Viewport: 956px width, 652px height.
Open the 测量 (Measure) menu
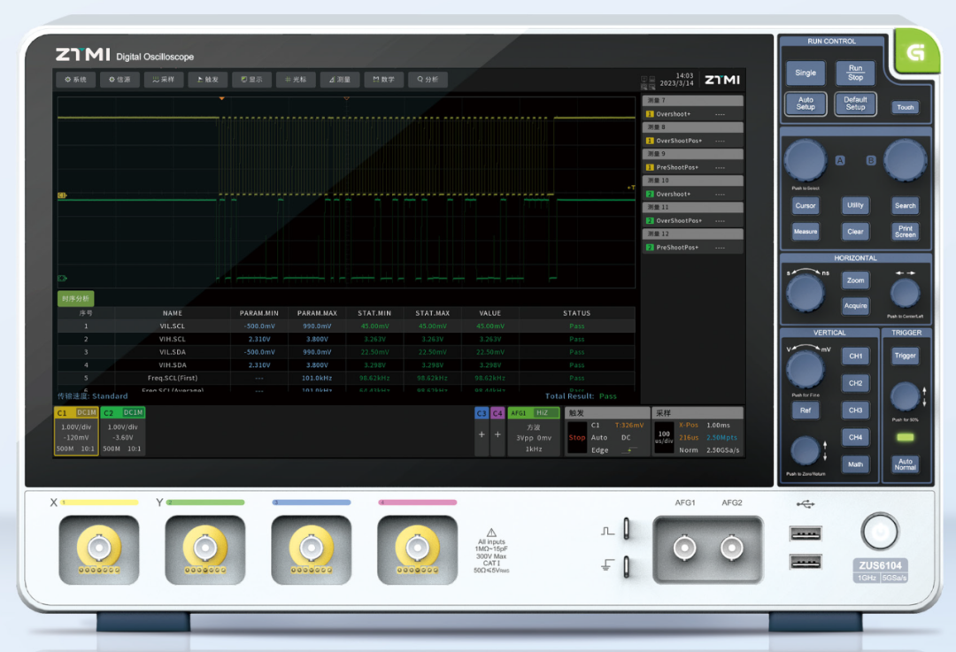coord(340,80)
